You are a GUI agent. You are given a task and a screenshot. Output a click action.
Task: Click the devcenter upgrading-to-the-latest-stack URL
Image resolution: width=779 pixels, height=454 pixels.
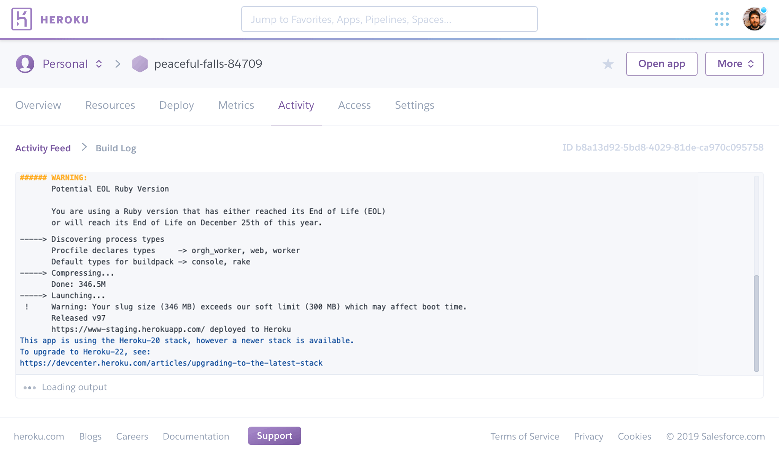click(171, 363)
